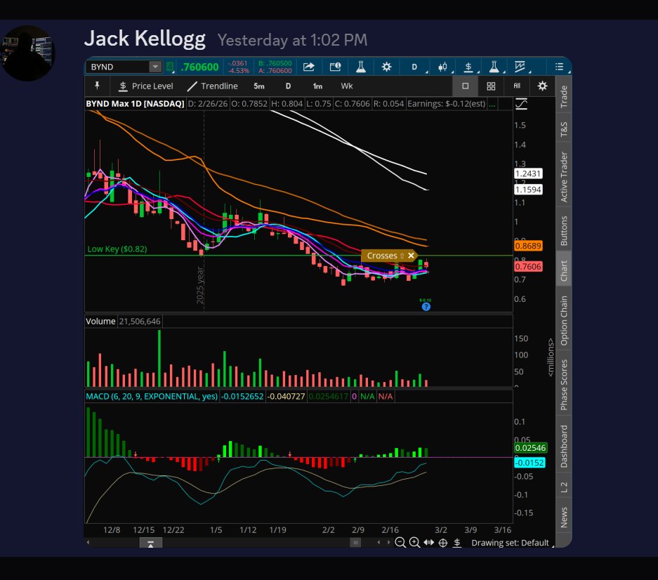This screenshot has height=580, width=658.
Task: Open the Trade side tab
Action: pyautogui.click(x=564, y=96)
